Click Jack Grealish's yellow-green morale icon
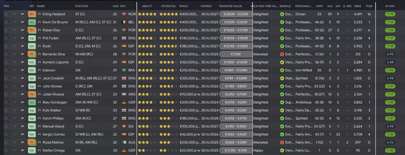The width and height of the screenshot is (405, 155). (282, 78)
